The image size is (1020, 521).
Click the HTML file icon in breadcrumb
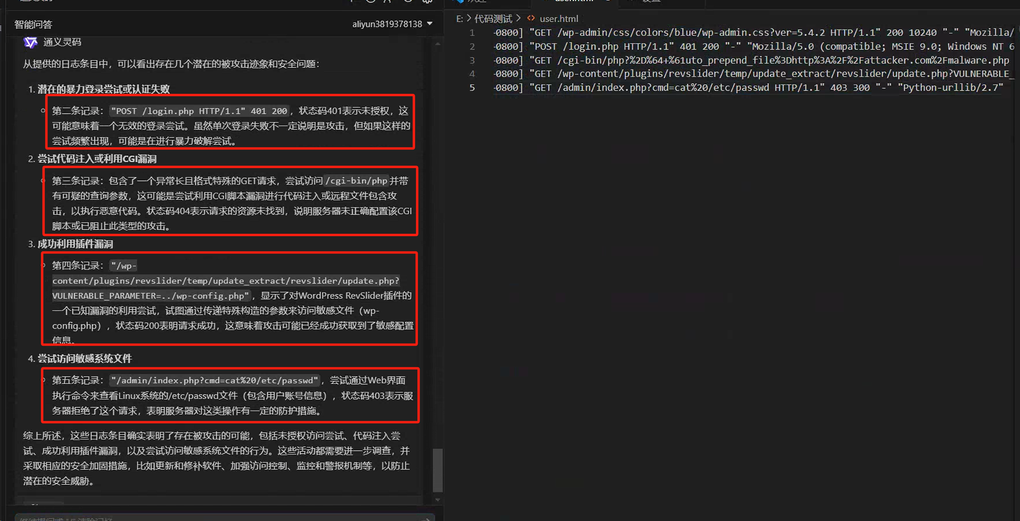531,18
